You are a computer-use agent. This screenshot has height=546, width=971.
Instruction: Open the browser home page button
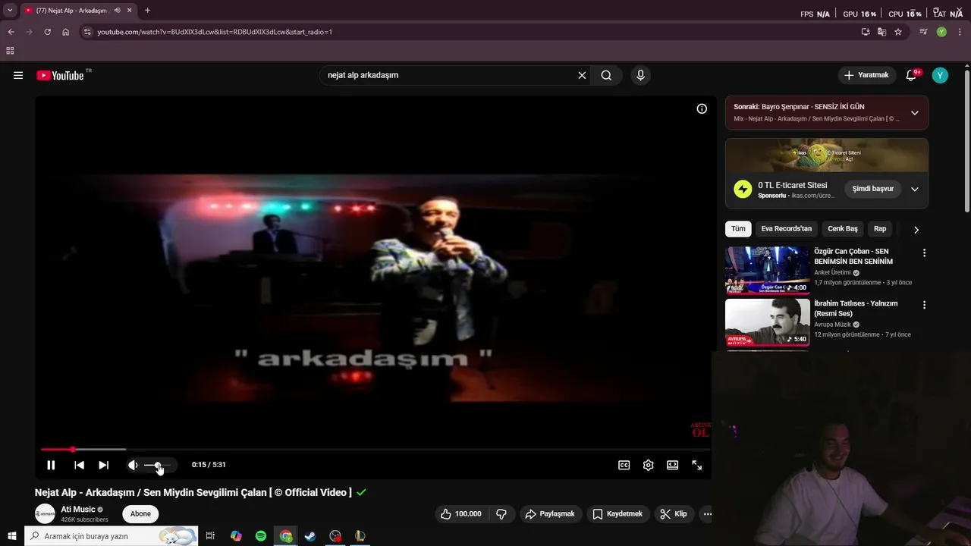[x=66, y=32]
